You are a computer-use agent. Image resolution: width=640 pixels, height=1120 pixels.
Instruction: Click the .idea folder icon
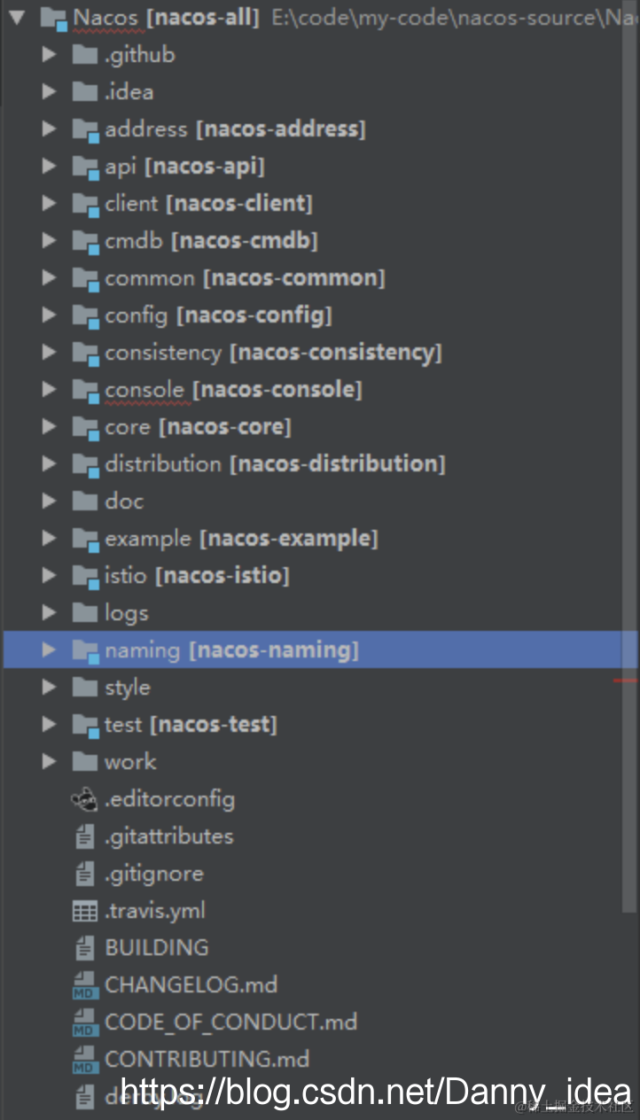click(x=84, y=91)
